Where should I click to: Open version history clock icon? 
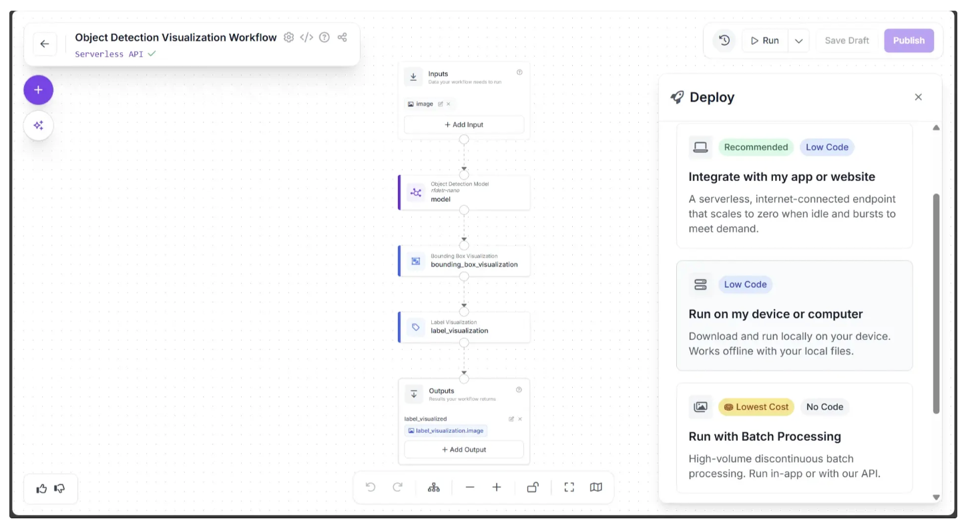(x=724, y=41)
